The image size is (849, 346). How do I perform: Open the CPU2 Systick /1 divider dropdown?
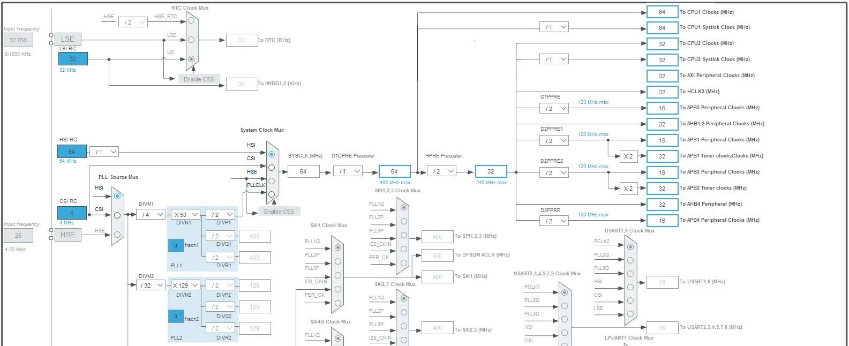point(554,59)
